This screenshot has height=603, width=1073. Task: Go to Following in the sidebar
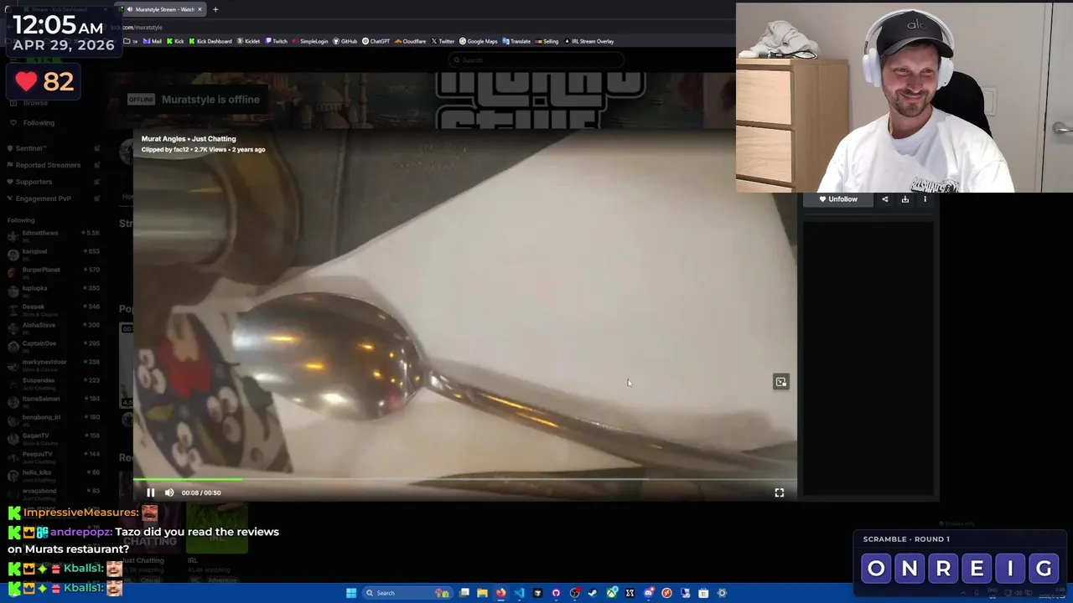click(x=39, y=122)
